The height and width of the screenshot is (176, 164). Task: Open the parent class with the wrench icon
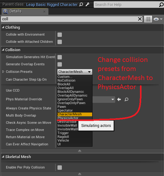coord(87,4)
